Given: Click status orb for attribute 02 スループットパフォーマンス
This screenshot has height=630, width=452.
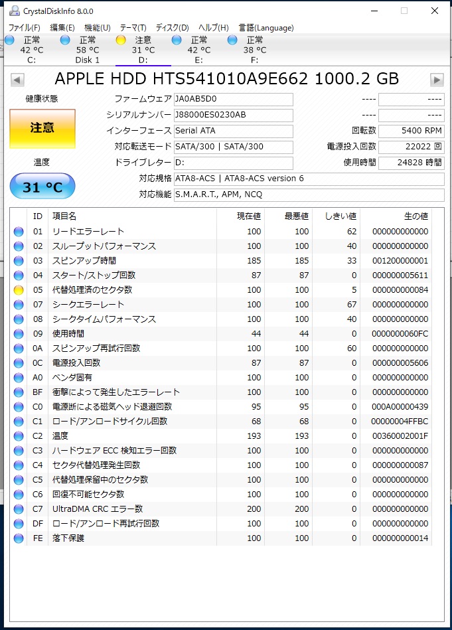Looking at the screenshot, I should click(x=19, y=246).
